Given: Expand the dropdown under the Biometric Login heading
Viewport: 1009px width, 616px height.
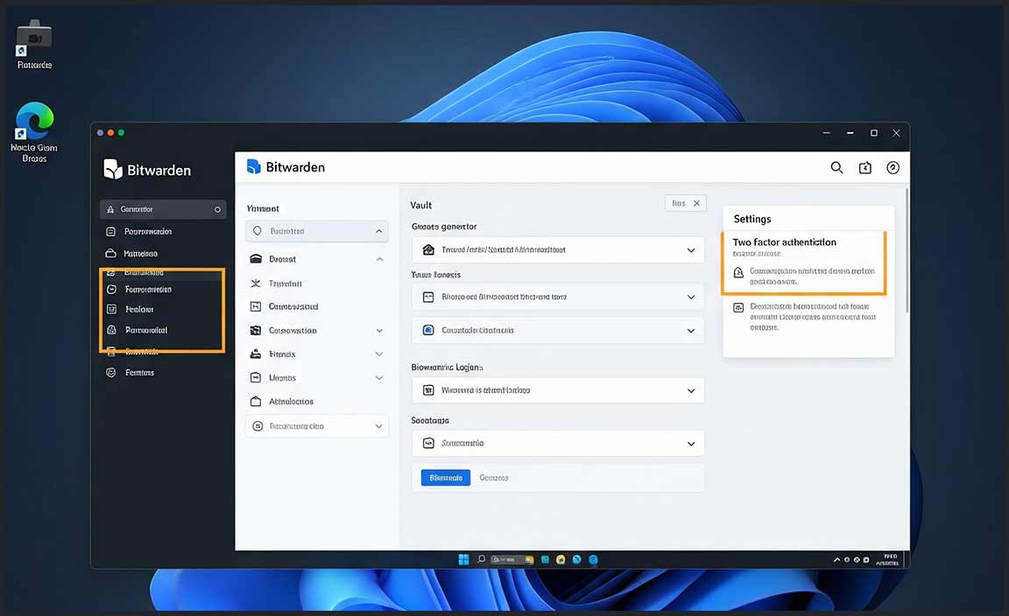Looking at the screenshot, I should [558, 390].
